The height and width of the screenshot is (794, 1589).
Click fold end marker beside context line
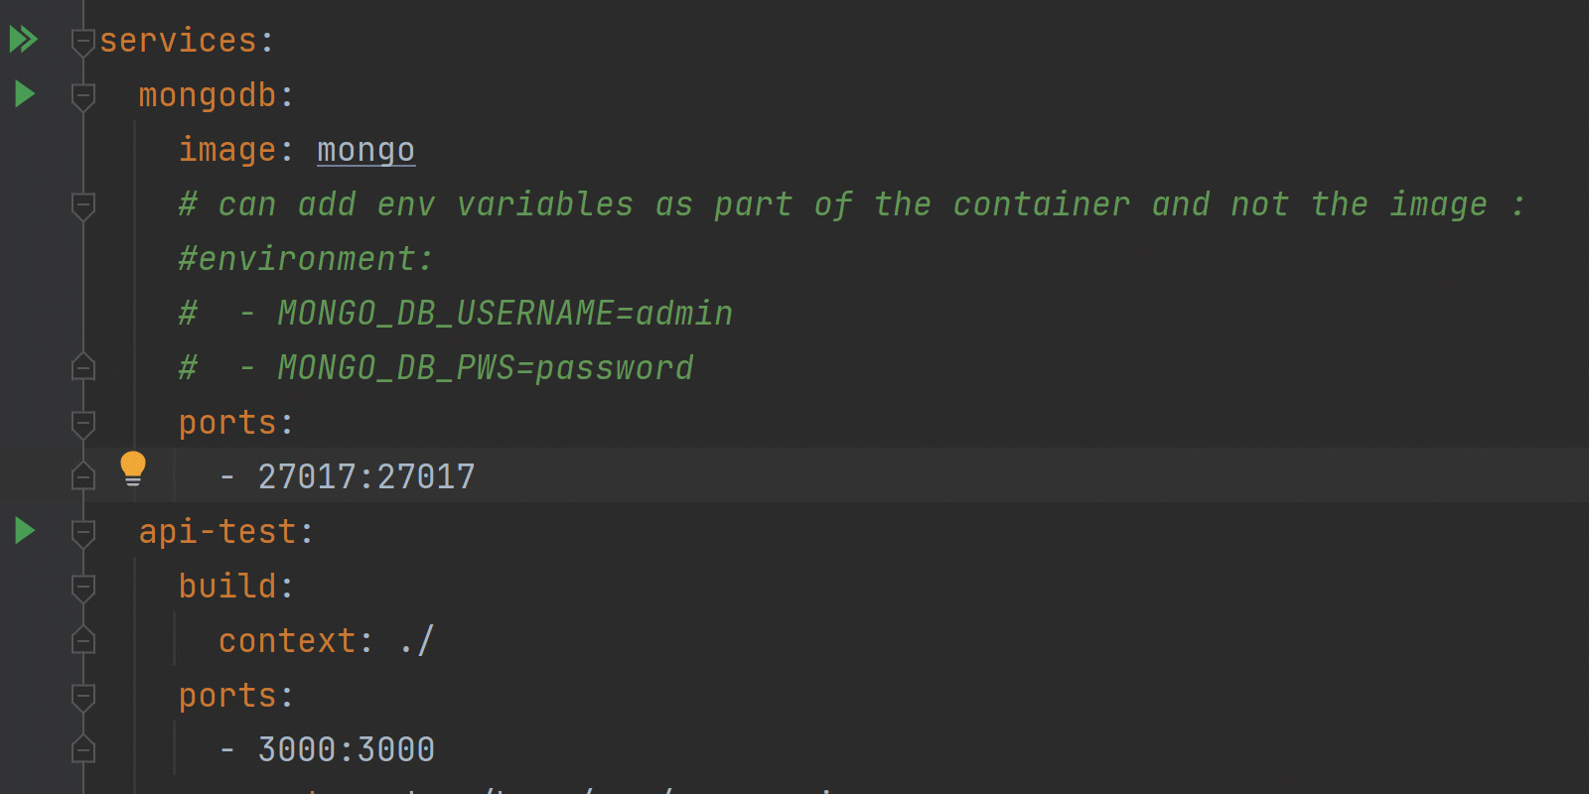click(83, 640)
